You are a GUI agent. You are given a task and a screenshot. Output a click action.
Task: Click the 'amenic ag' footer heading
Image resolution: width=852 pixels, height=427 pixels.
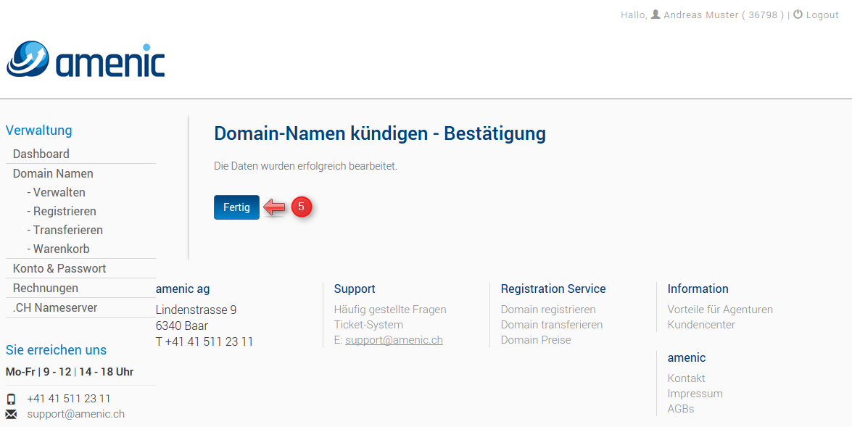183,289
